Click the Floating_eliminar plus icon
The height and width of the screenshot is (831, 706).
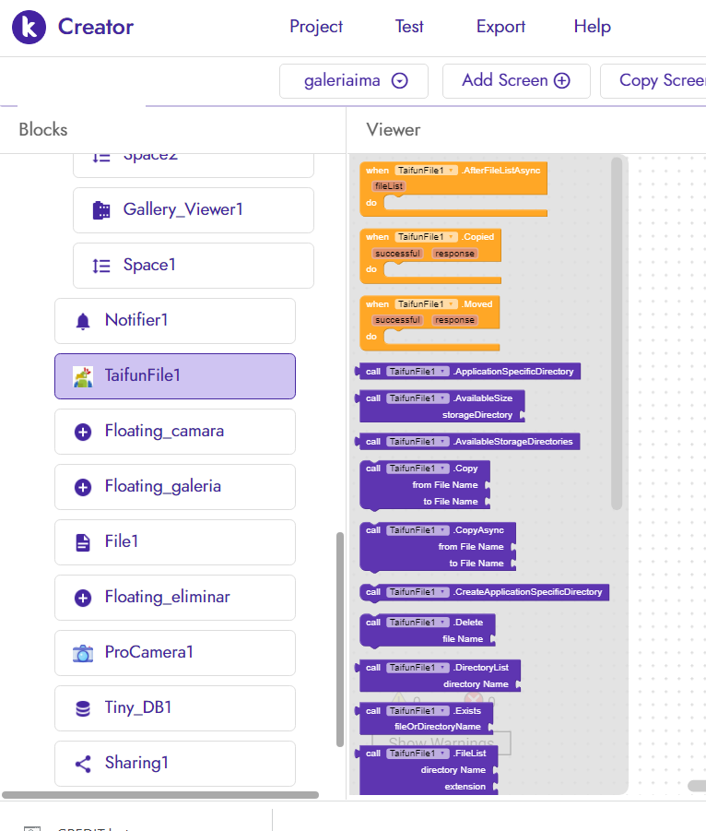point(83,598)
